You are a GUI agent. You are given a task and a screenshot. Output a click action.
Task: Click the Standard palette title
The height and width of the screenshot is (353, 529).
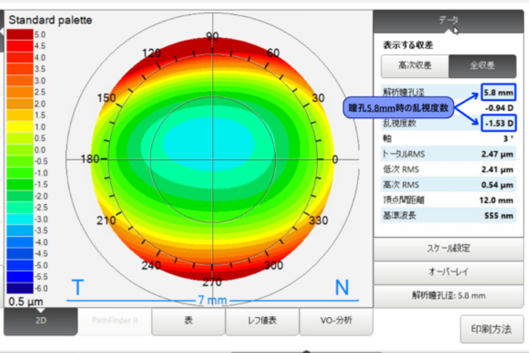click(x=50, y=20)
